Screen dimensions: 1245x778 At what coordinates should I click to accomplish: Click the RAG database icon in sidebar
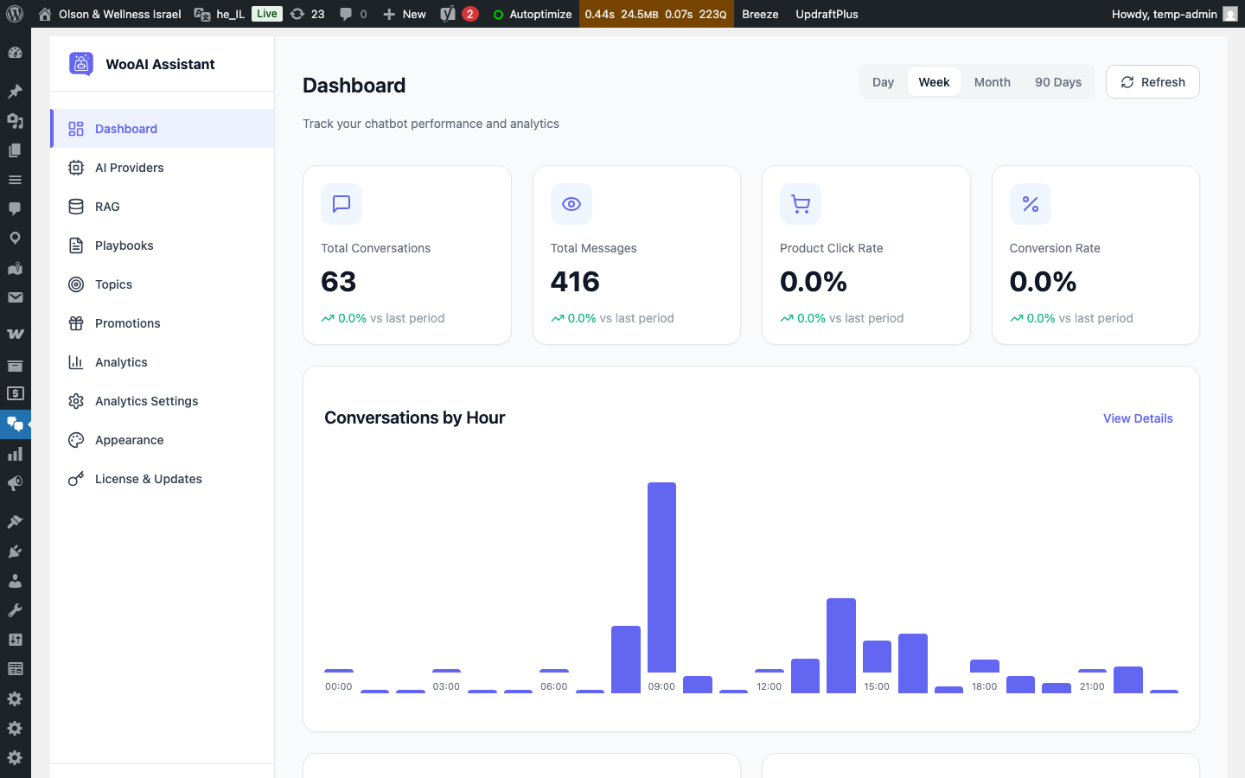[x=77, y=206]
